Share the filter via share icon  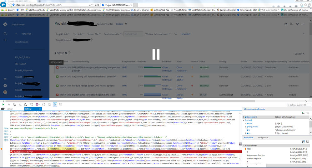(x=286, y=24)
